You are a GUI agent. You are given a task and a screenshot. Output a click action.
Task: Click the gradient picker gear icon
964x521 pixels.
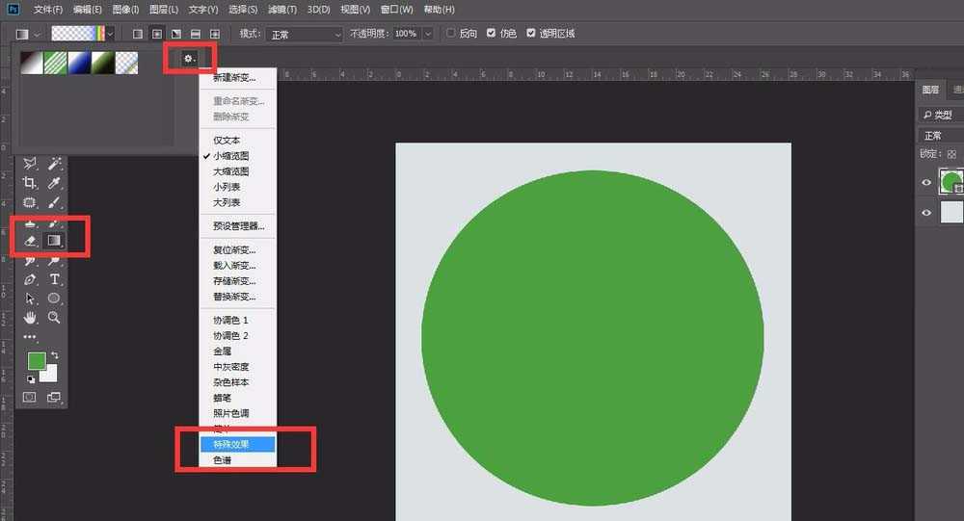190,60
